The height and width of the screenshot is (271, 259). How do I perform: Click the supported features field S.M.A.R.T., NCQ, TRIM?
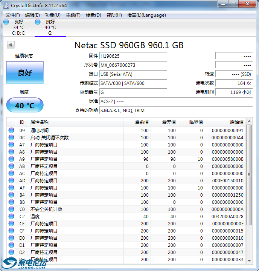tap(176, 111)
